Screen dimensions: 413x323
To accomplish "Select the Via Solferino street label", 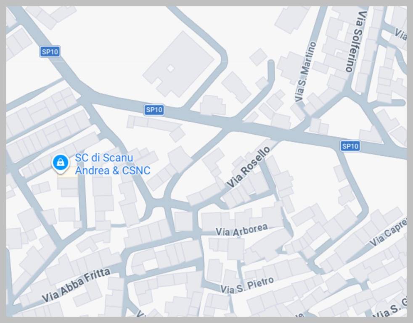I will (x=356, y=42).
